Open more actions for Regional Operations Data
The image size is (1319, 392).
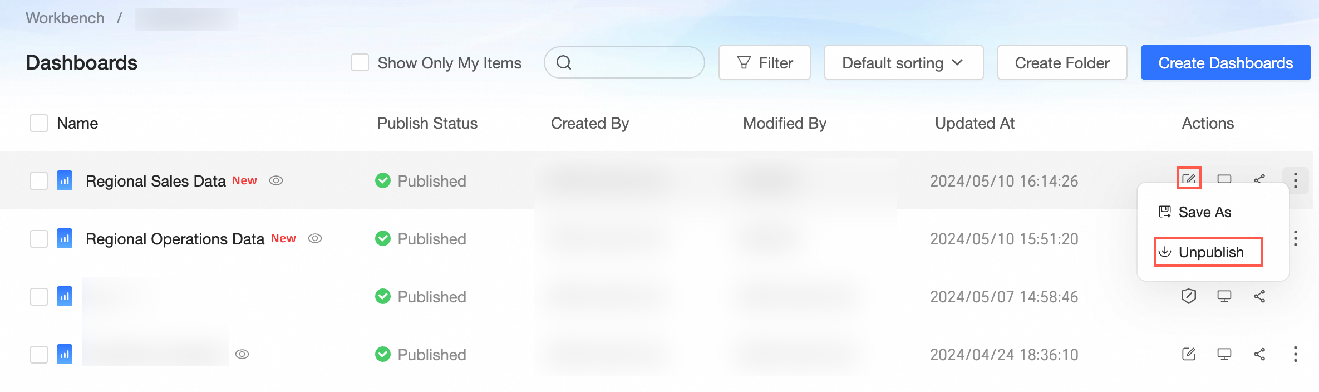tap(1296, 238)
